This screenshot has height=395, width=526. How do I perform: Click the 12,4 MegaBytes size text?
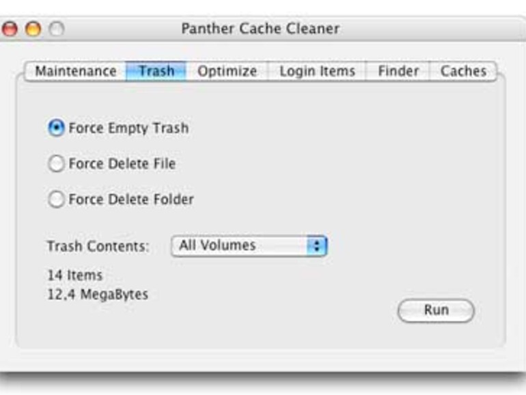click(97, 295)
